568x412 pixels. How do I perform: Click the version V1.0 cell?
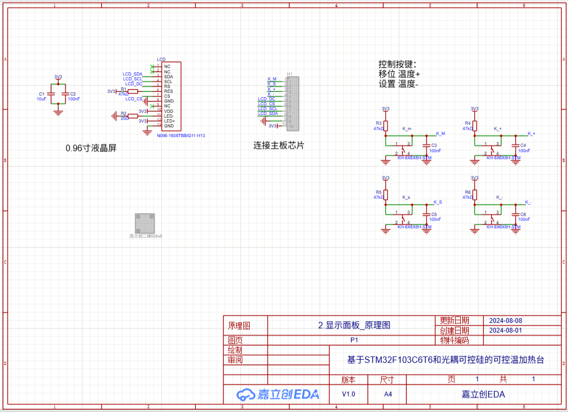click(x=348, y=394)
